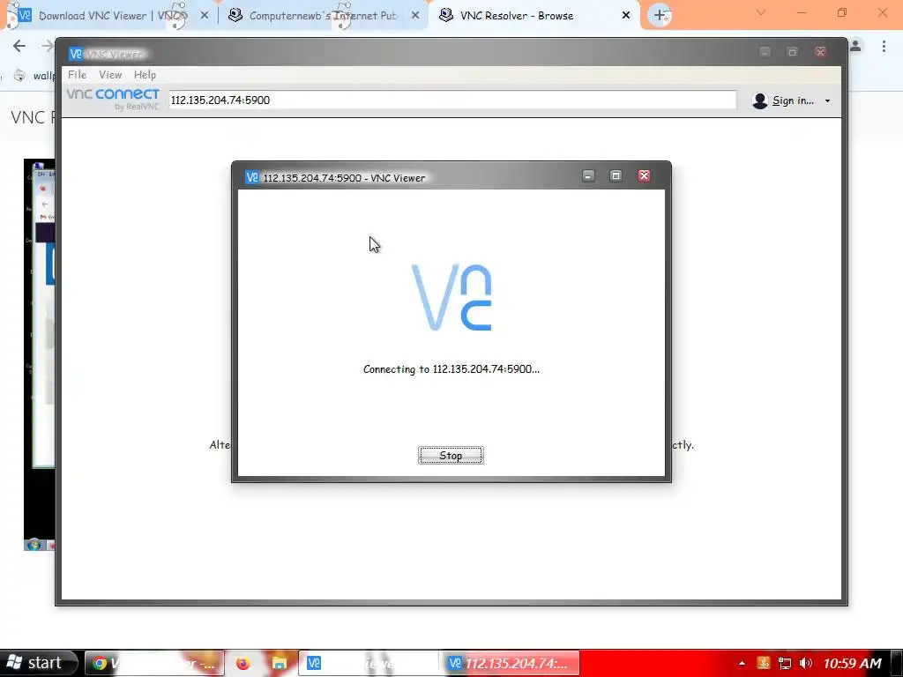Select the 112.135.204.74 taskbar button

[x=510, y=663]
